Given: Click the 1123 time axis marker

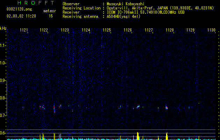Looking at the screenshot, I should [65, 30].
